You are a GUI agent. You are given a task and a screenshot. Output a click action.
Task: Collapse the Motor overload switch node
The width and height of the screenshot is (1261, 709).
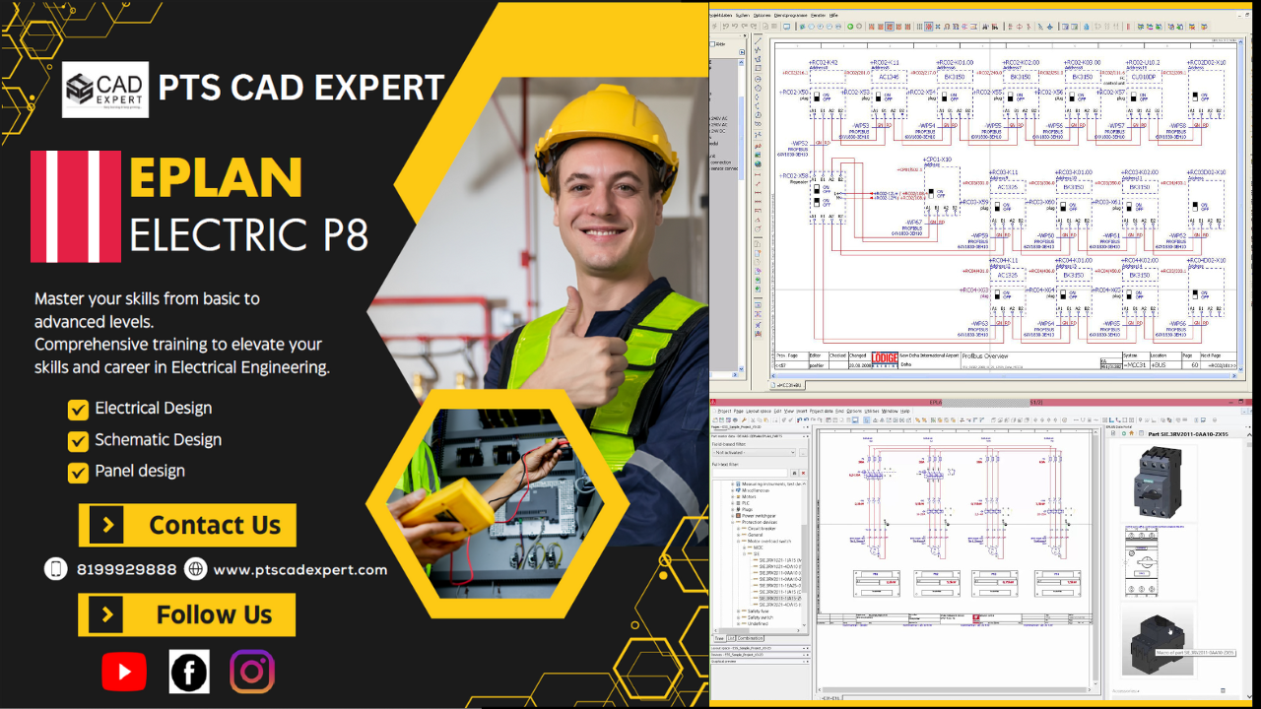(739, 541)
